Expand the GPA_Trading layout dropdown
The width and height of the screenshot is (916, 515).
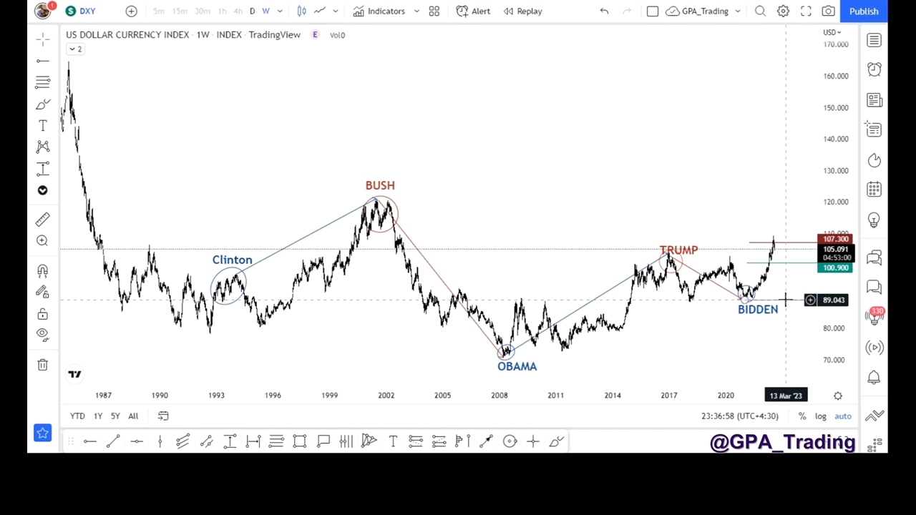click(738, 11)
